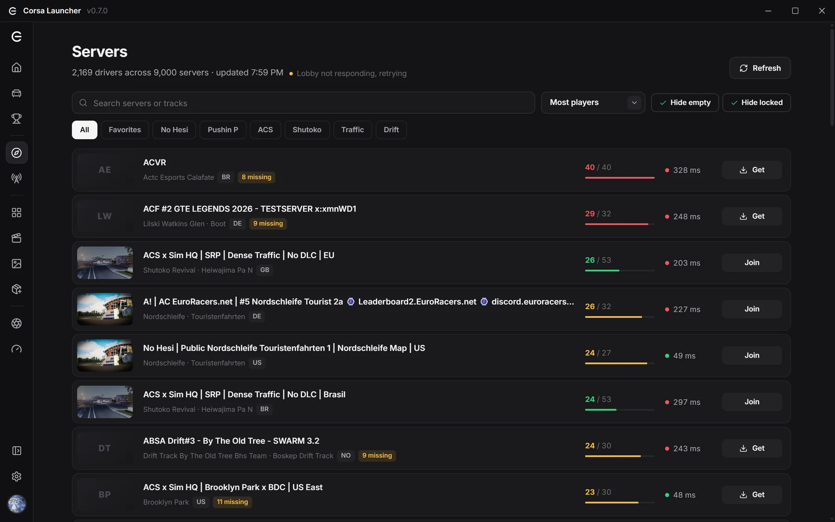Refresh the server list
Image resolution: width=835 pixels, height=522 pixels.
760,68
